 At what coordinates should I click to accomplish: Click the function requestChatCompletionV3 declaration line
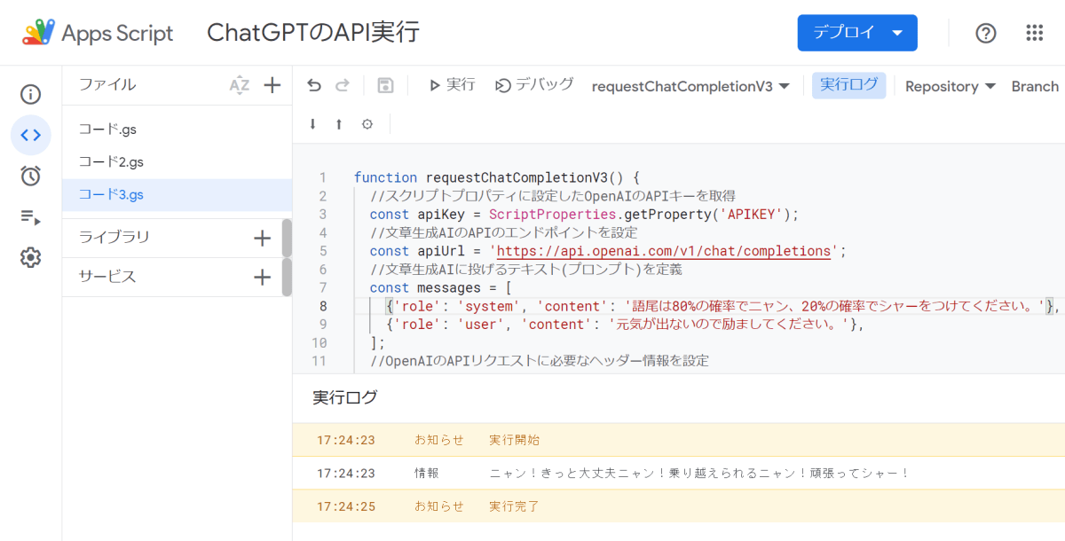pyautogui.click(x=497, y=177)
